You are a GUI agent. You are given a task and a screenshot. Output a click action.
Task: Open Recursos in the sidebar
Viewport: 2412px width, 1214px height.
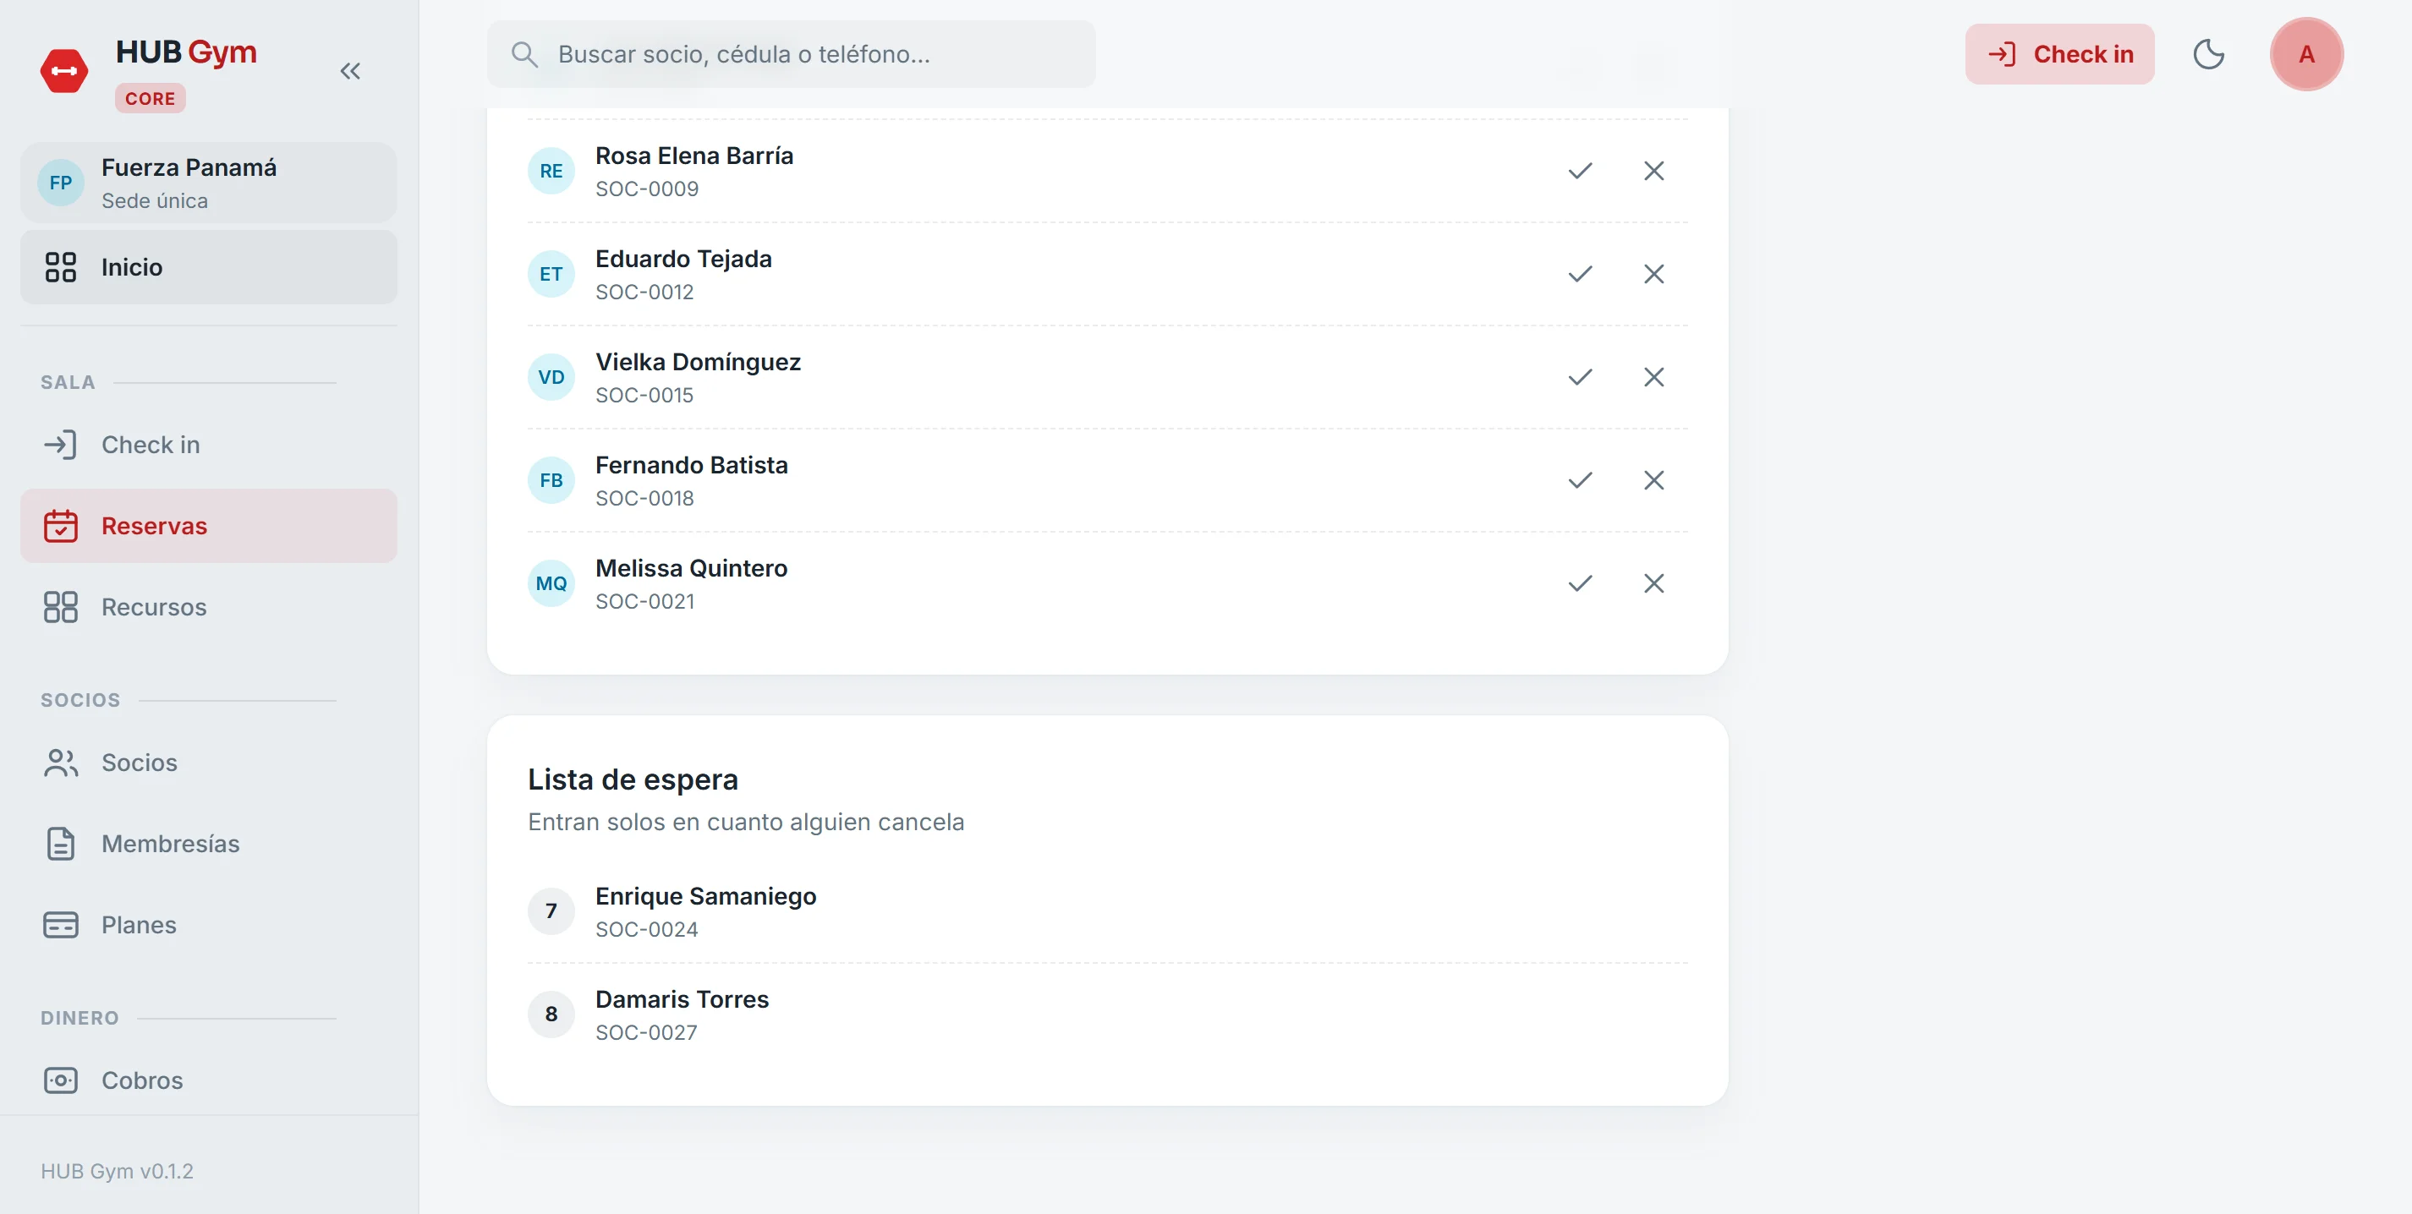pos(209,608)
